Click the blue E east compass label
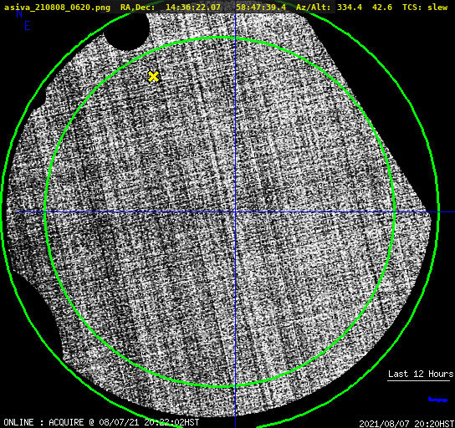The width and height of the screenshot is (455, 428). coord(28,26)
